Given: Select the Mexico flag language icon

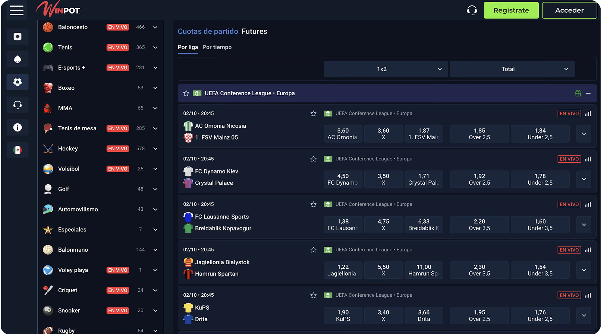Looking at the screenshot, I should 18,150.
